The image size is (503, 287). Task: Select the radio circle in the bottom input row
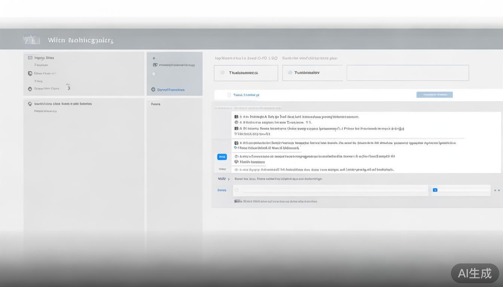[236, 190]
